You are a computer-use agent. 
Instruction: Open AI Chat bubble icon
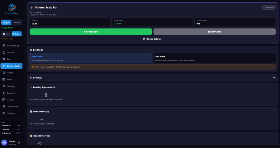coord(4,100)
